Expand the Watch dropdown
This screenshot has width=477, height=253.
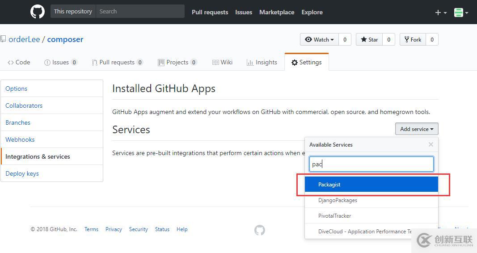[x=320, y=39]
